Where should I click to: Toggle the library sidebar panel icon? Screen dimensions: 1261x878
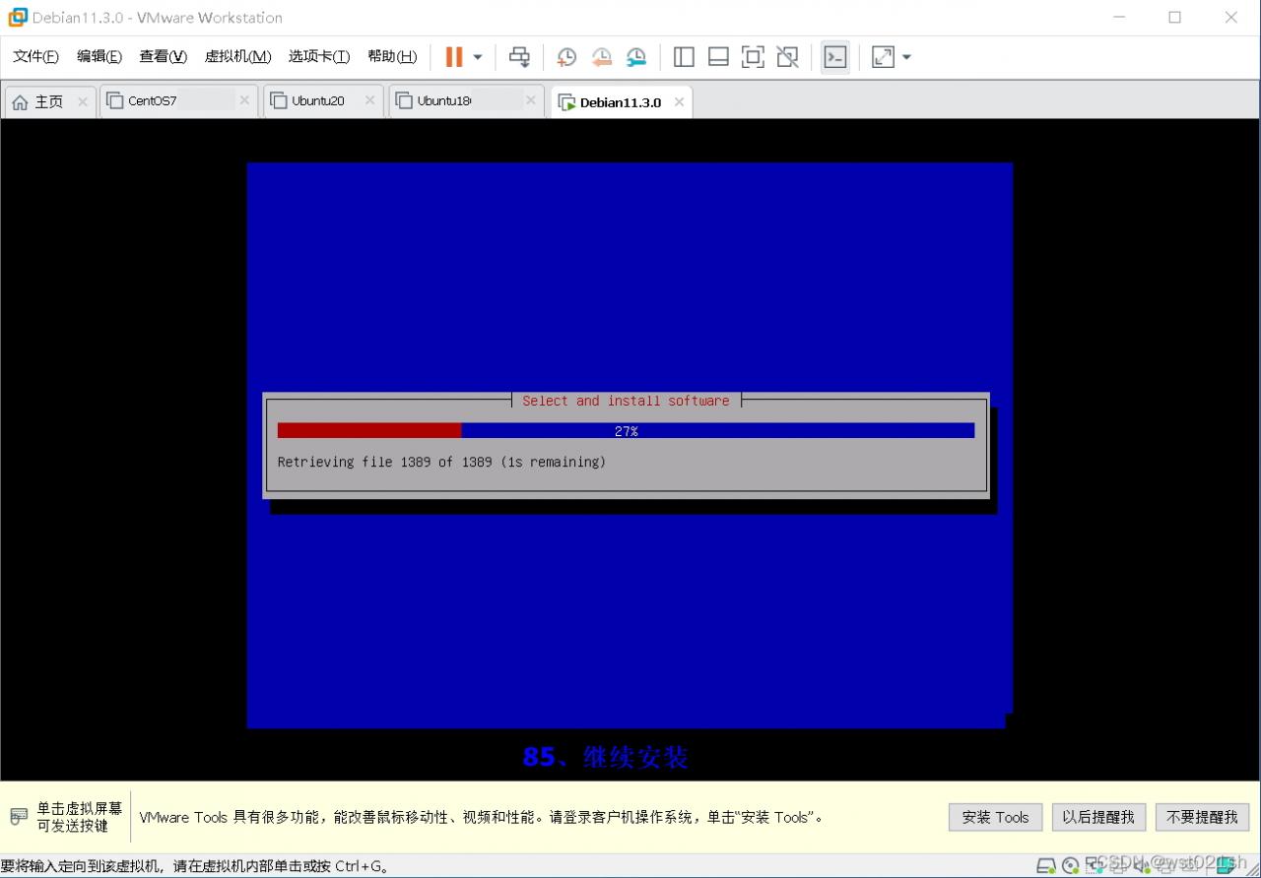tap(684, 57)
